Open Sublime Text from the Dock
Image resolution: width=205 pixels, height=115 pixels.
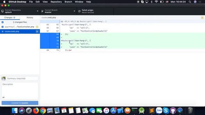[152, 111]
